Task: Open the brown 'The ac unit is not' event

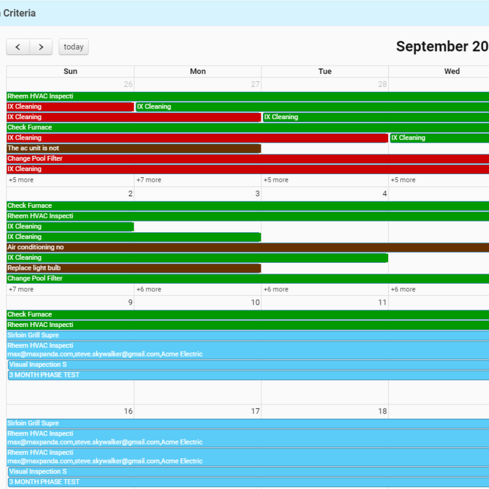Action: click(x=34, y=148)
